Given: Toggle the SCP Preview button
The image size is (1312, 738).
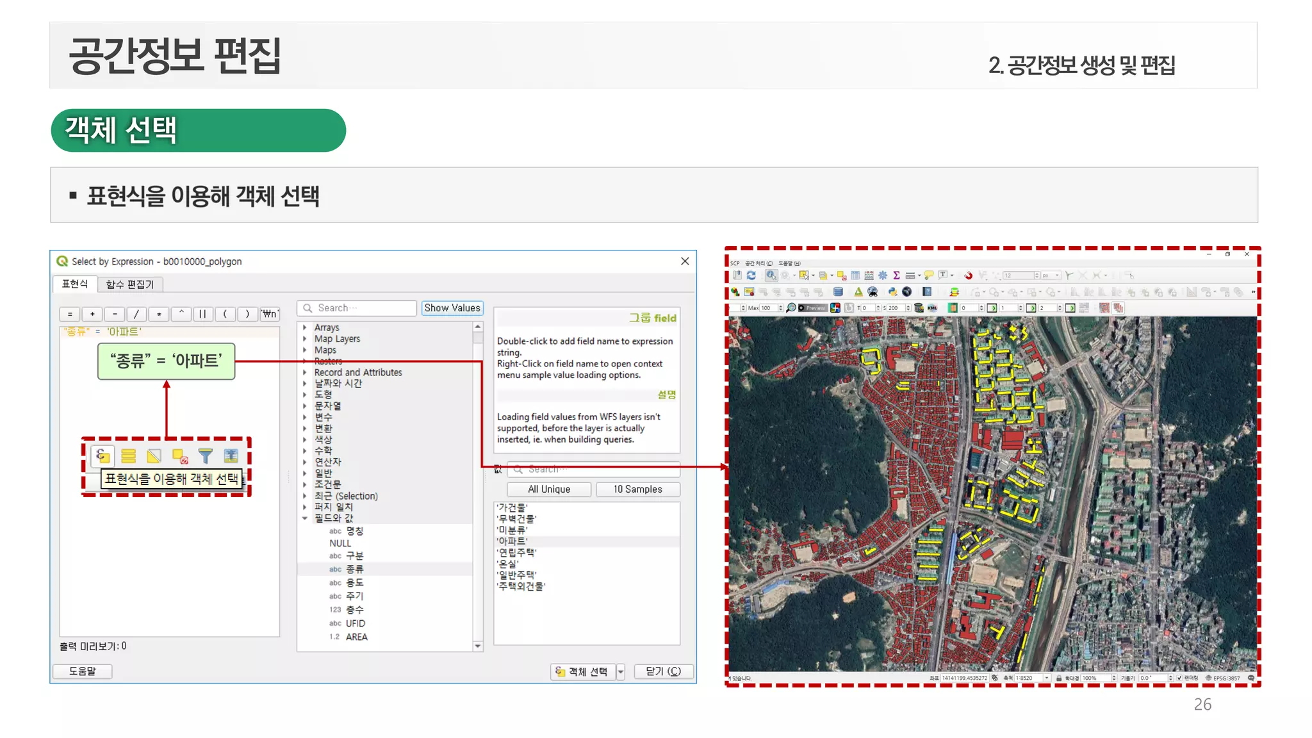Looking at the screenshot, I should pos(812,308).
